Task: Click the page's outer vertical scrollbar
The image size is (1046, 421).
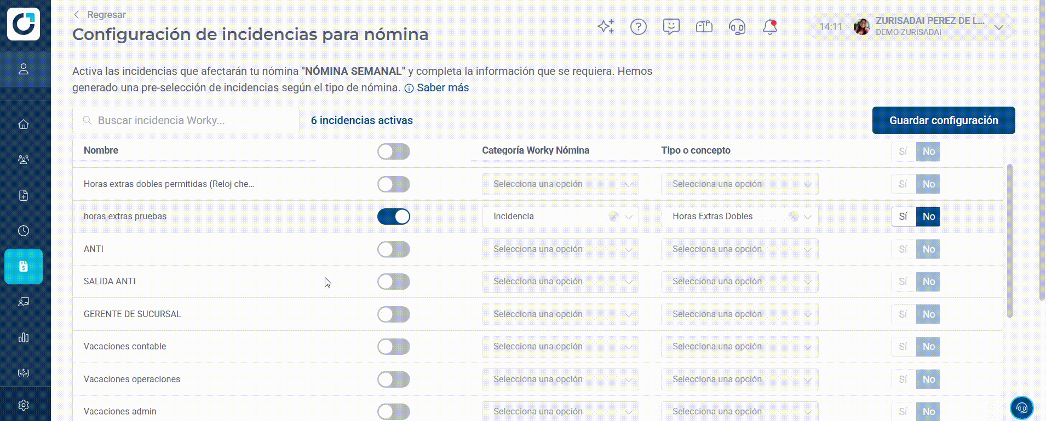Action: coord(1042,150)
